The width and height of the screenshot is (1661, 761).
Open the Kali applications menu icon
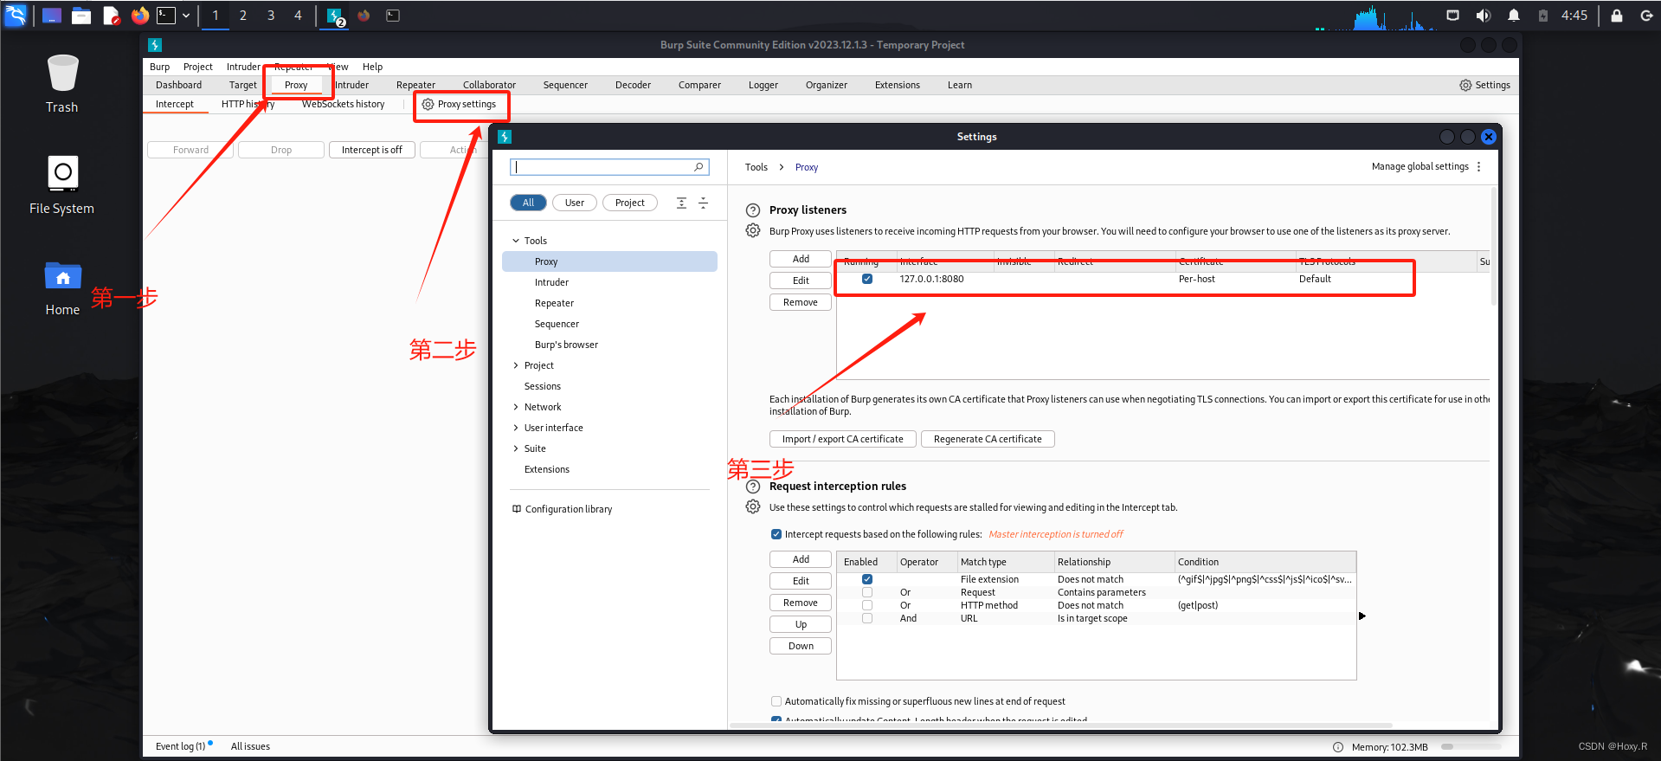click(x=16, y=15)
